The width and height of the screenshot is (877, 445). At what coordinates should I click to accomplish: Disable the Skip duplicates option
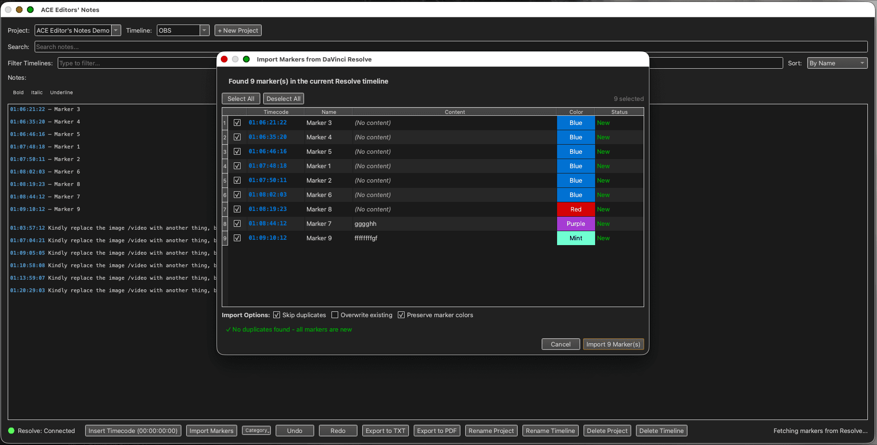click(x=277, y=315)
